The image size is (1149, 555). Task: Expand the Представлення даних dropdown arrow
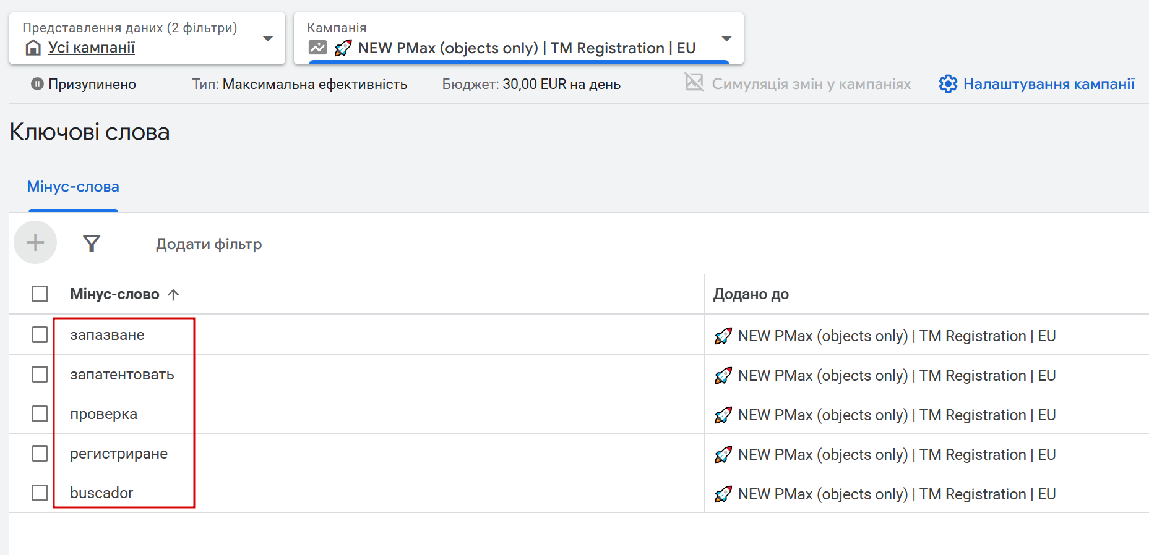(268, 38)
